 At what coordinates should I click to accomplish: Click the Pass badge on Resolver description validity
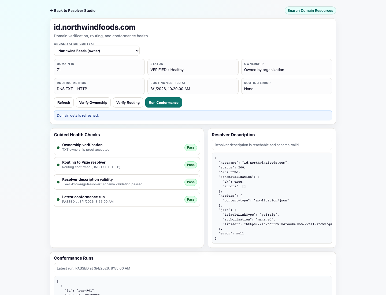191,182
